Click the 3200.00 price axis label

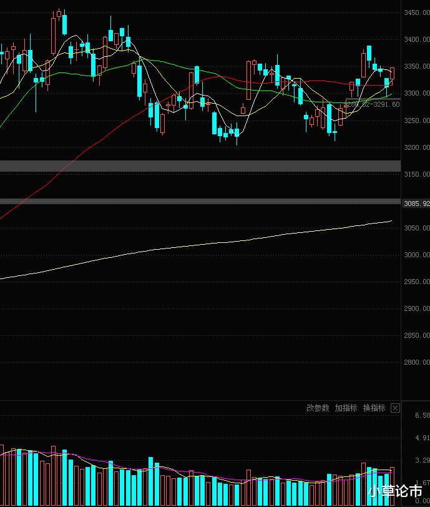pos(417,147)
